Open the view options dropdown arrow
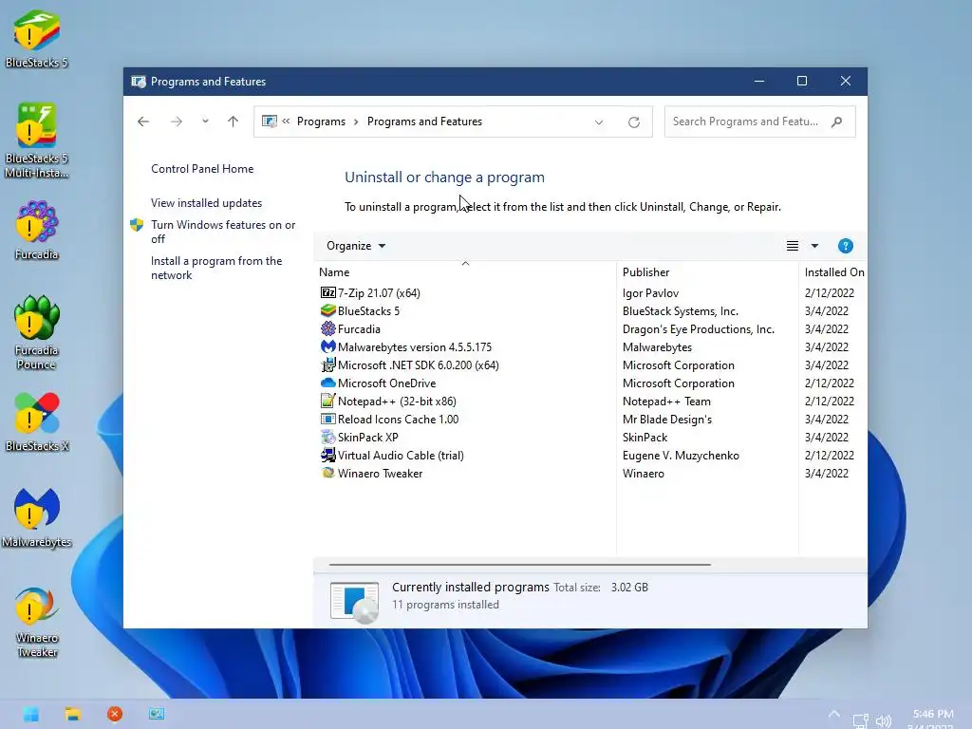 pyautogui.click(x=814, y=246)
